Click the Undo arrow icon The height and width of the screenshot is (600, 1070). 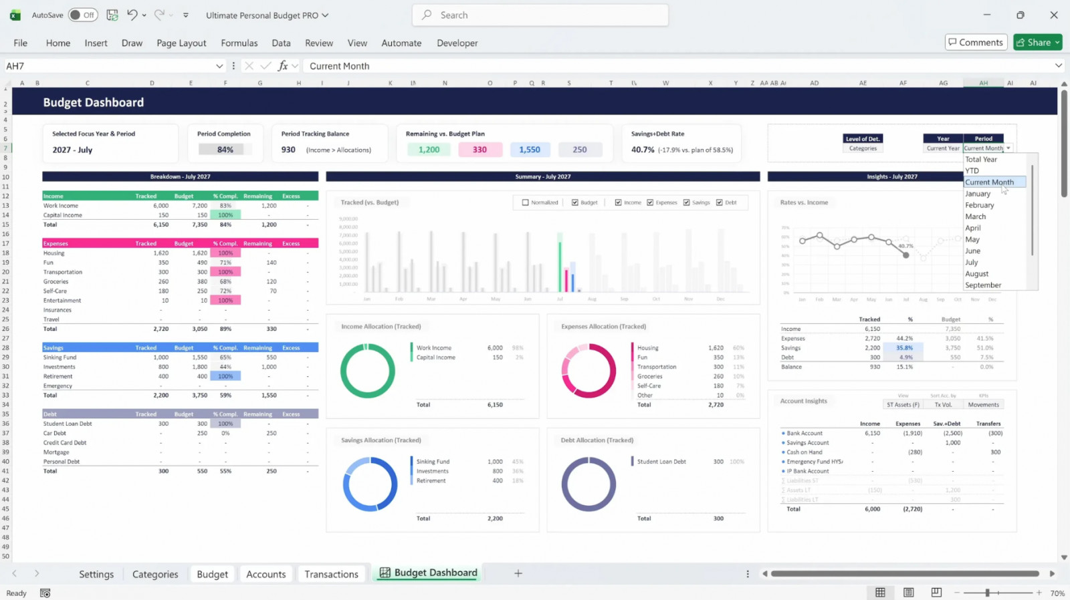[x=132, y=15]
